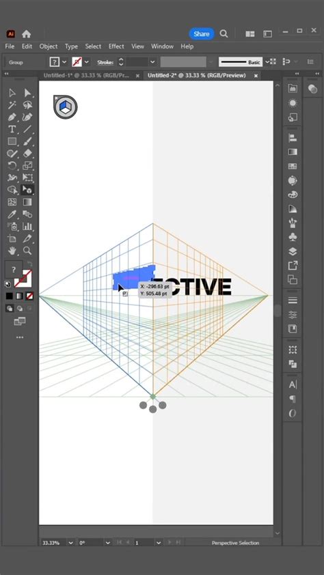The height and width of the screenshot is (575, 324).
Task: Open the Paragraph panel icon
Action: [x=293, y=399]
